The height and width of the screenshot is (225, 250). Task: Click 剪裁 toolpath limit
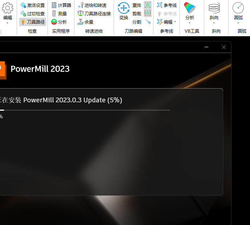(x=137, y=13)
